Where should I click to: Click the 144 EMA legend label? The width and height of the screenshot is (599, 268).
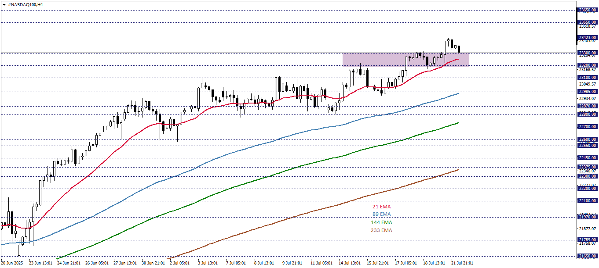click(x=381, y=222)
